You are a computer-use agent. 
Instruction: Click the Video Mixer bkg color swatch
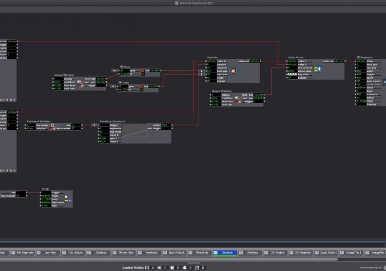tap(292, 74)
